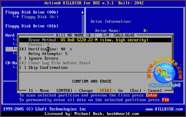Click the Active@ KILLDISK for DOS v.3.1 title
186x117 pixels.
[79, 3]
